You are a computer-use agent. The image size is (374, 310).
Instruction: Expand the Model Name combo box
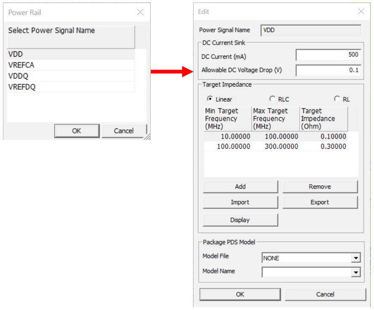pos(356,273)
